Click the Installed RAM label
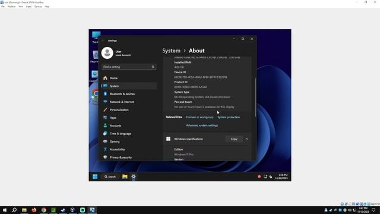Viewport: 380px width, 214px height. 183,62
